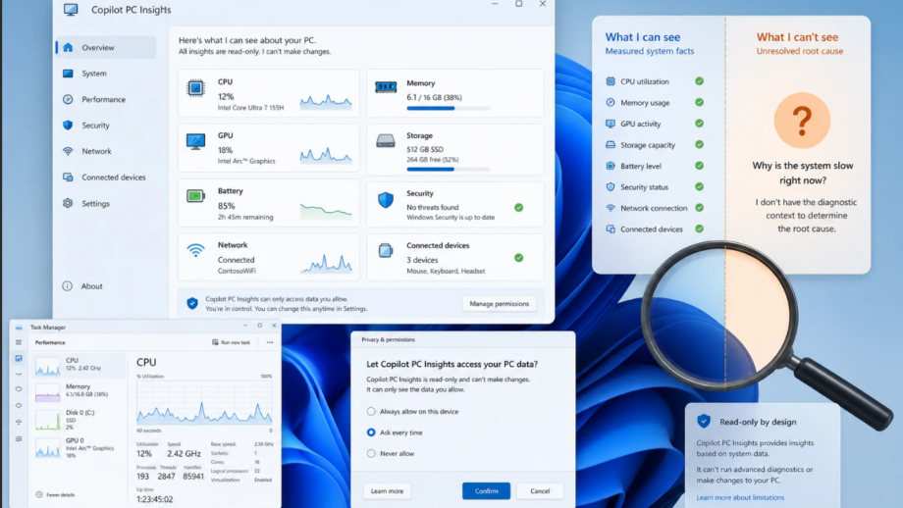Image resolution: width=903 pixels, height=508 pixels.
Task: Click the CPU utilization check mark
Action: (x=699, y=81)
